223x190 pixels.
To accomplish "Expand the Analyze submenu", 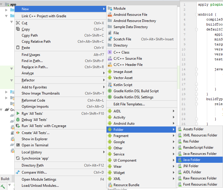I will [x=104, y=73].
